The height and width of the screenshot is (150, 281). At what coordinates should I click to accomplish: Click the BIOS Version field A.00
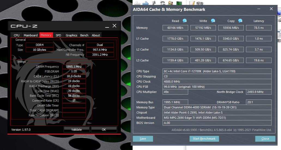coord(217,123)
